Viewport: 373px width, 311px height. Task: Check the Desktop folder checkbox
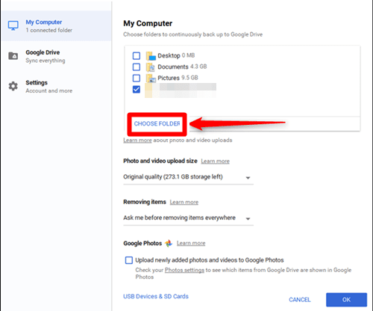point(137,55)
